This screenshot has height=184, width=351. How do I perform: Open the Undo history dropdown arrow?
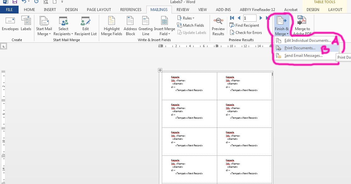(x=29, y=2)
